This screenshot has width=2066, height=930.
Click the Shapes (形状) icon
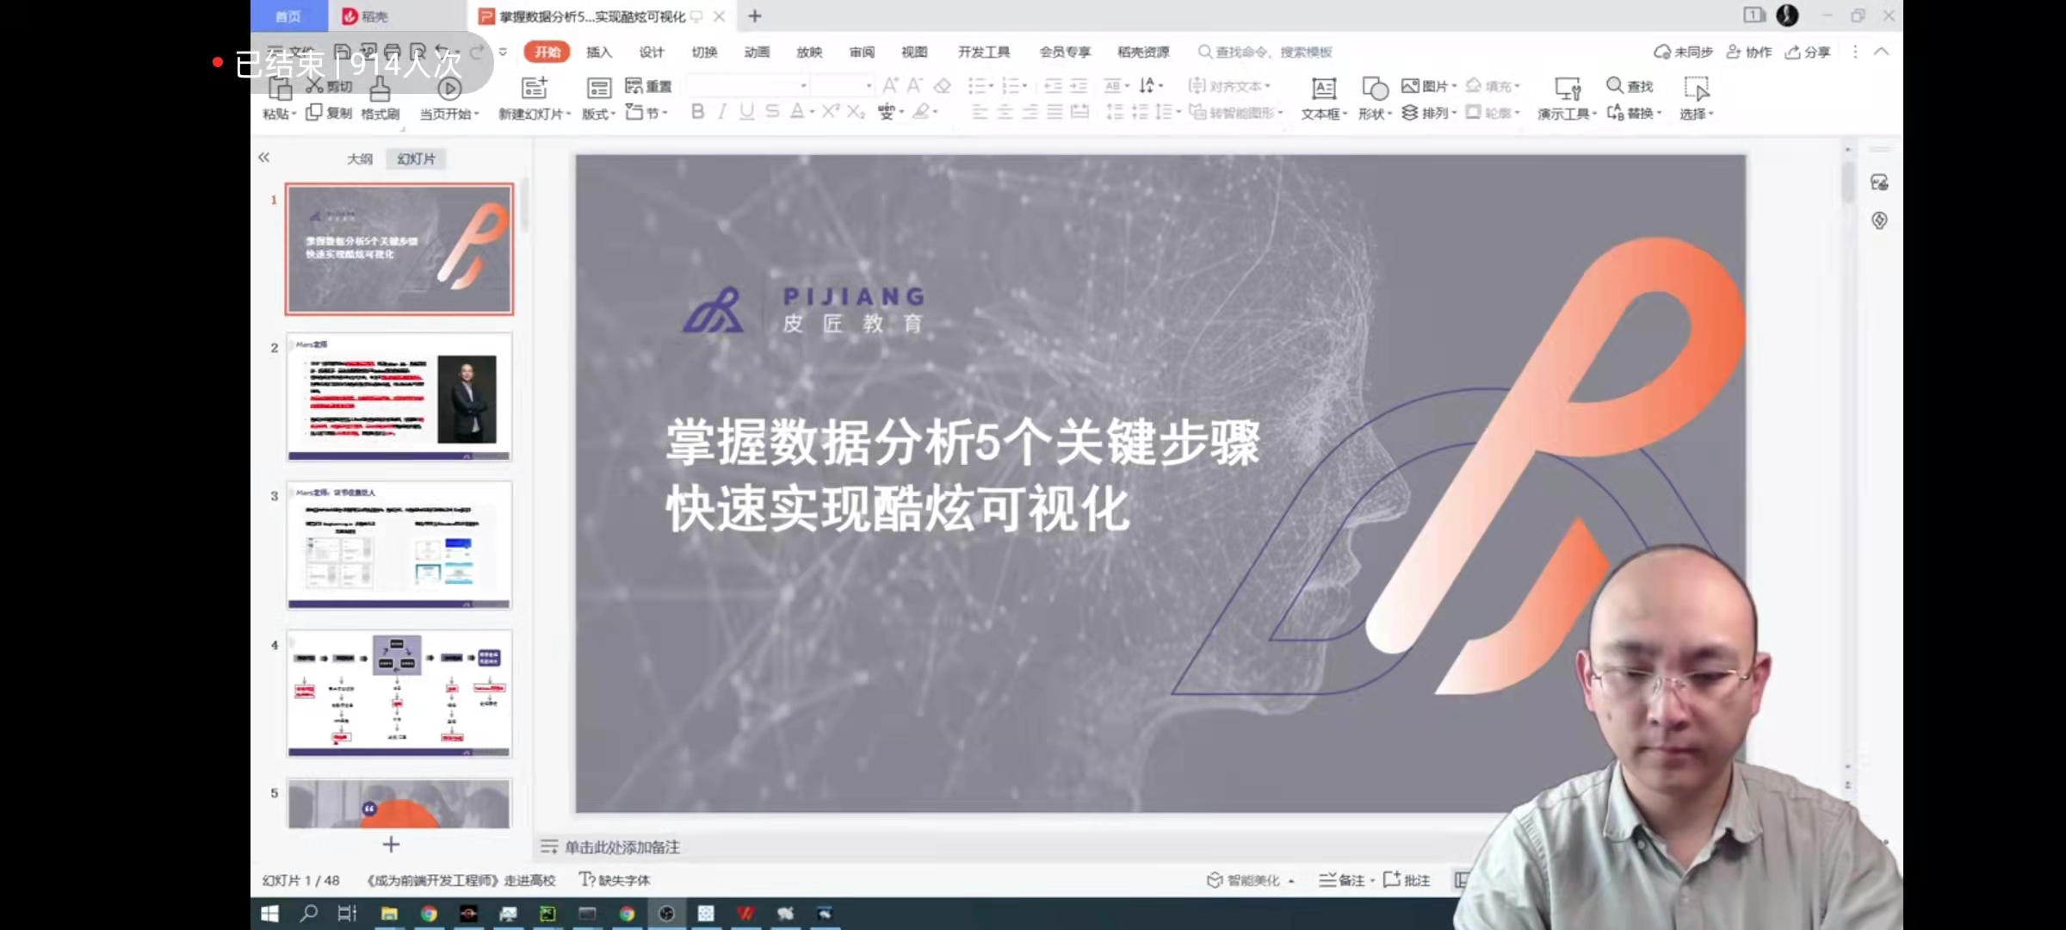(1375, 89)
